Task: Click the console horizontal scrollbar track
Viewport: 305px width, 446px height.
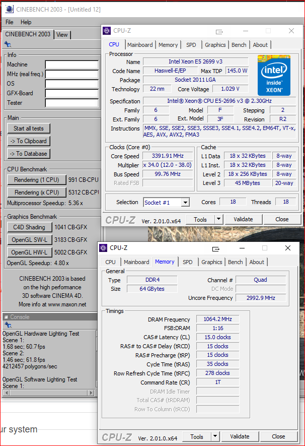Action: 48,393
